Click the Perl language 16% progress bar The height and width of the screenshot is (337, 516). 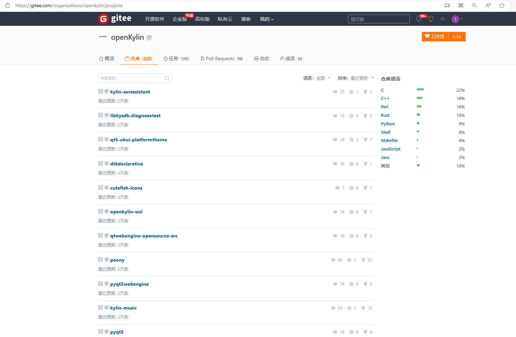(x=419, y=106)
